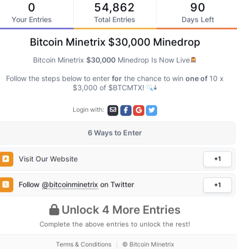Screen dimensions: 237x249
Task: Select the Your Entries counter tab
Action: pos(37,14)
